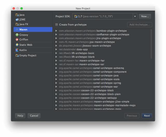This screenshot has height=137, width=166.
Task: Click the Java FX folder icon
Action: (x=17, y=24)
